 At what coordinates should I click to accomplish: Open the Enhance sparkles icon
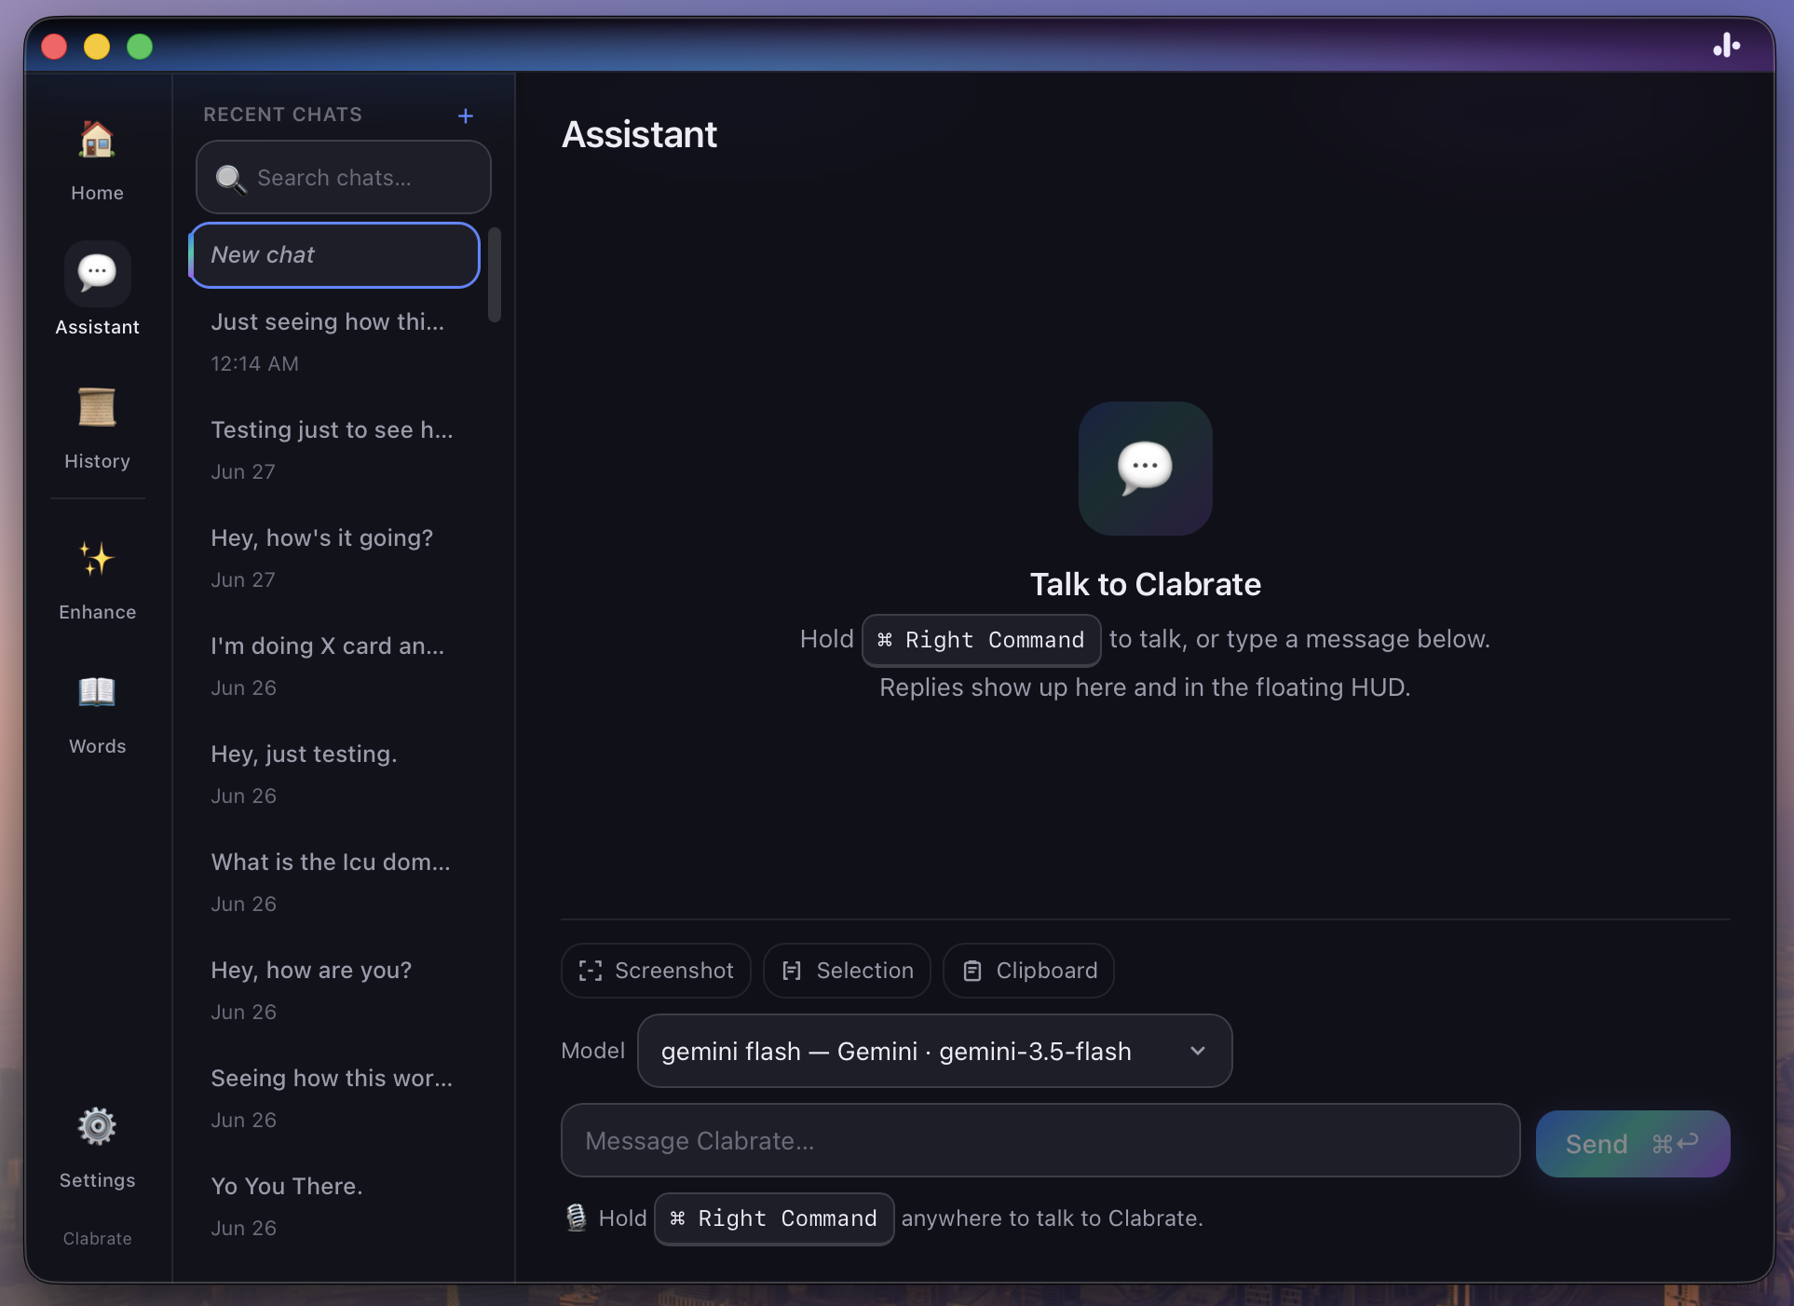coord(97,558)
